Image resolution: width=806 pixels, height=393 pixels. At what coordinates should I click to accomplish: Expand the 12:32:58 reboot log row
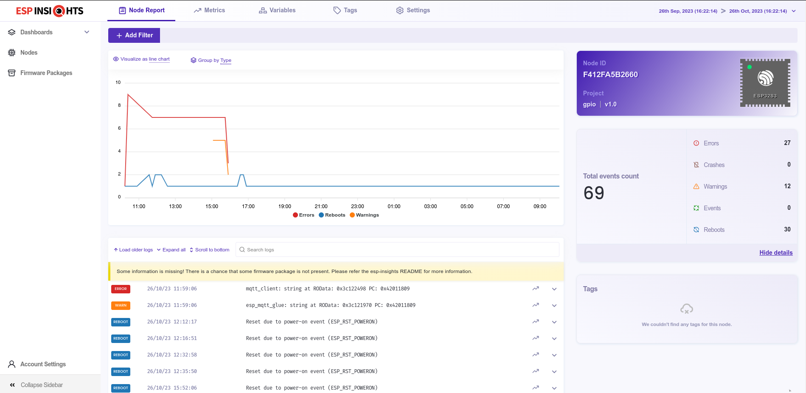554,355
